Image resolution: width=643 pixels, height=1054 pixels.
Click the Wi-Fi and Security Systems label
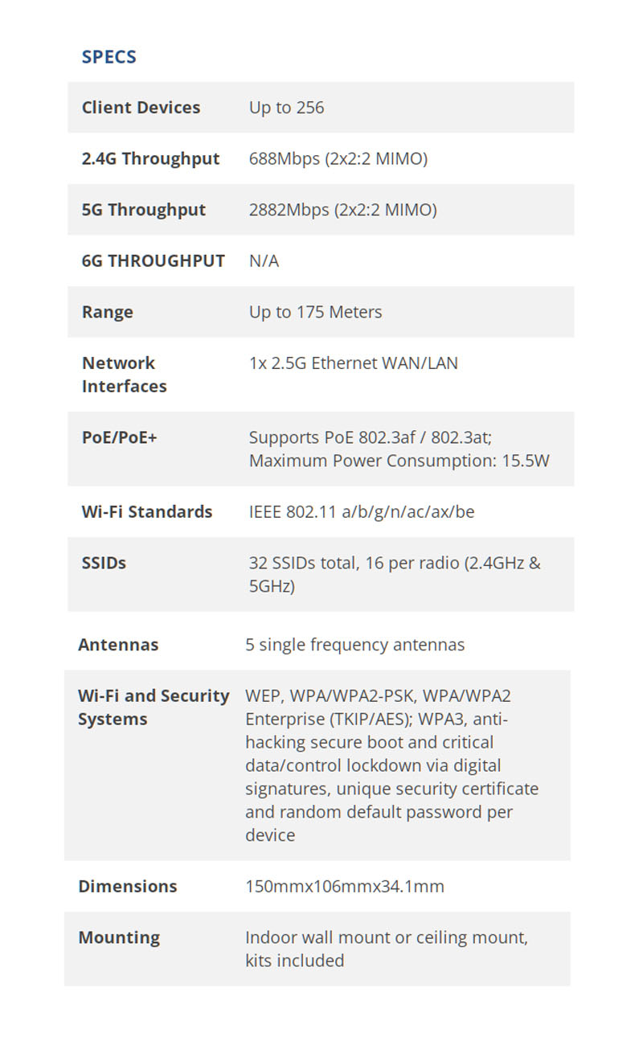tap(154, 707)
